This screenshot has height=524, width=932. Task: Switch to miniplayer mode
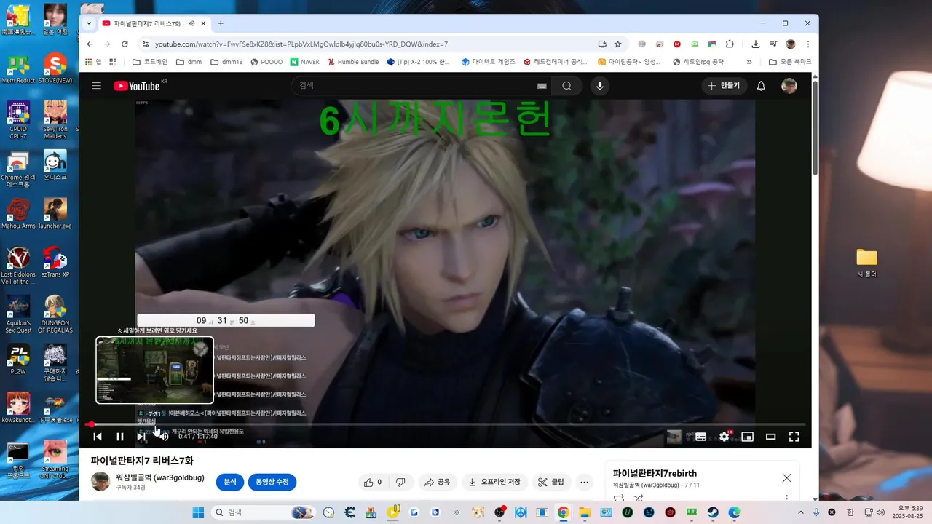747,437
